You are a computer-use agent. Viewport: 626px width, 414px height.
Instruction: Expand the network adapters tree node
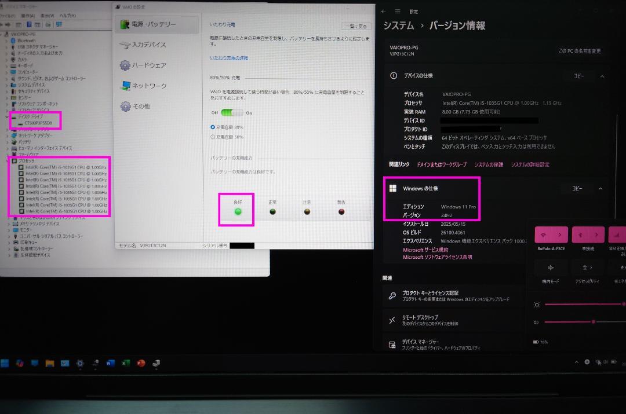coord(8,135)
